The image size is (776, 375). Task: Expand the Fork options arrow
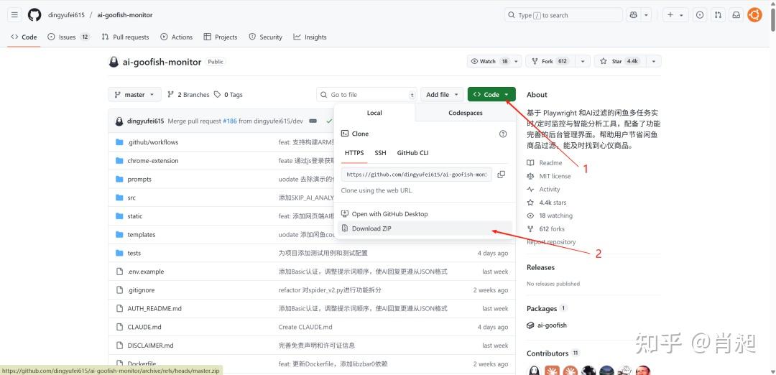point(584,61)
